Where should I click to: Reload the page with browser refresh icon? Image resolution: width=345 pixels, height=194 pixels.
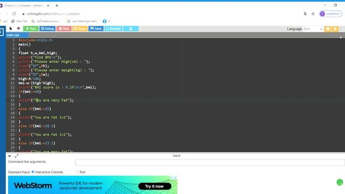(x=14, y=14)
